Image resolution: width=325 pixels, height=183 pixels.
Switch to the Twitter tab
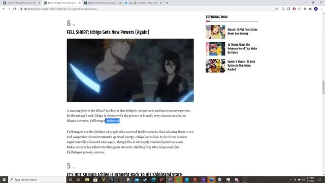click(143, 3)
